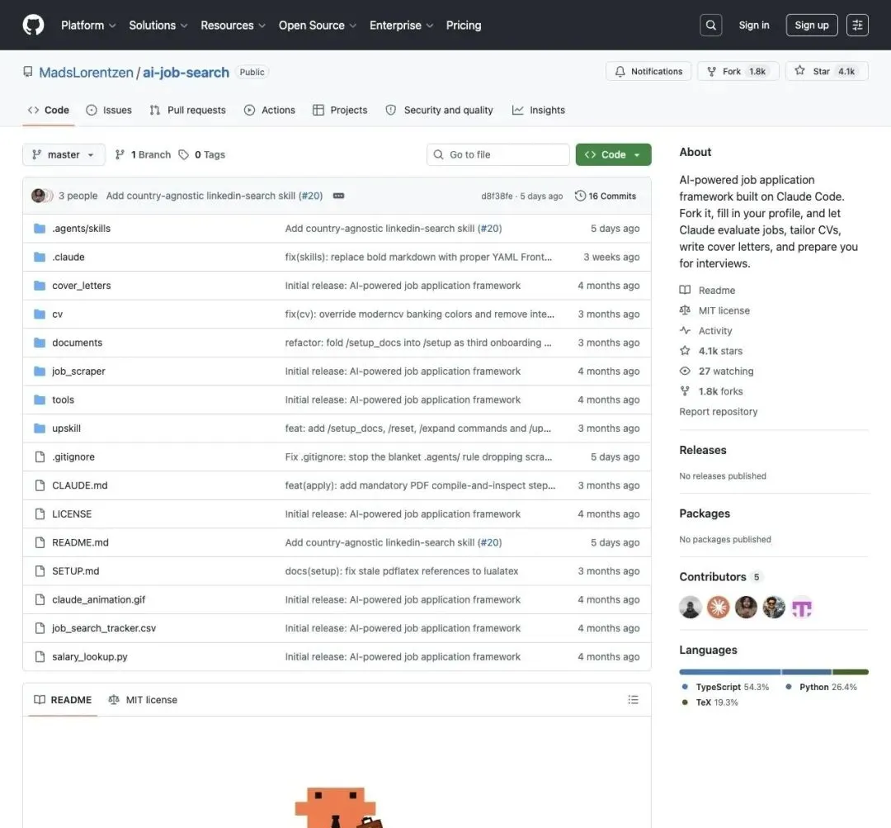Image resolution: width=891 pixels, height=828 pixels.
Task: Click the Python 26.4% language entry
Action: click(x=821, y=687)
